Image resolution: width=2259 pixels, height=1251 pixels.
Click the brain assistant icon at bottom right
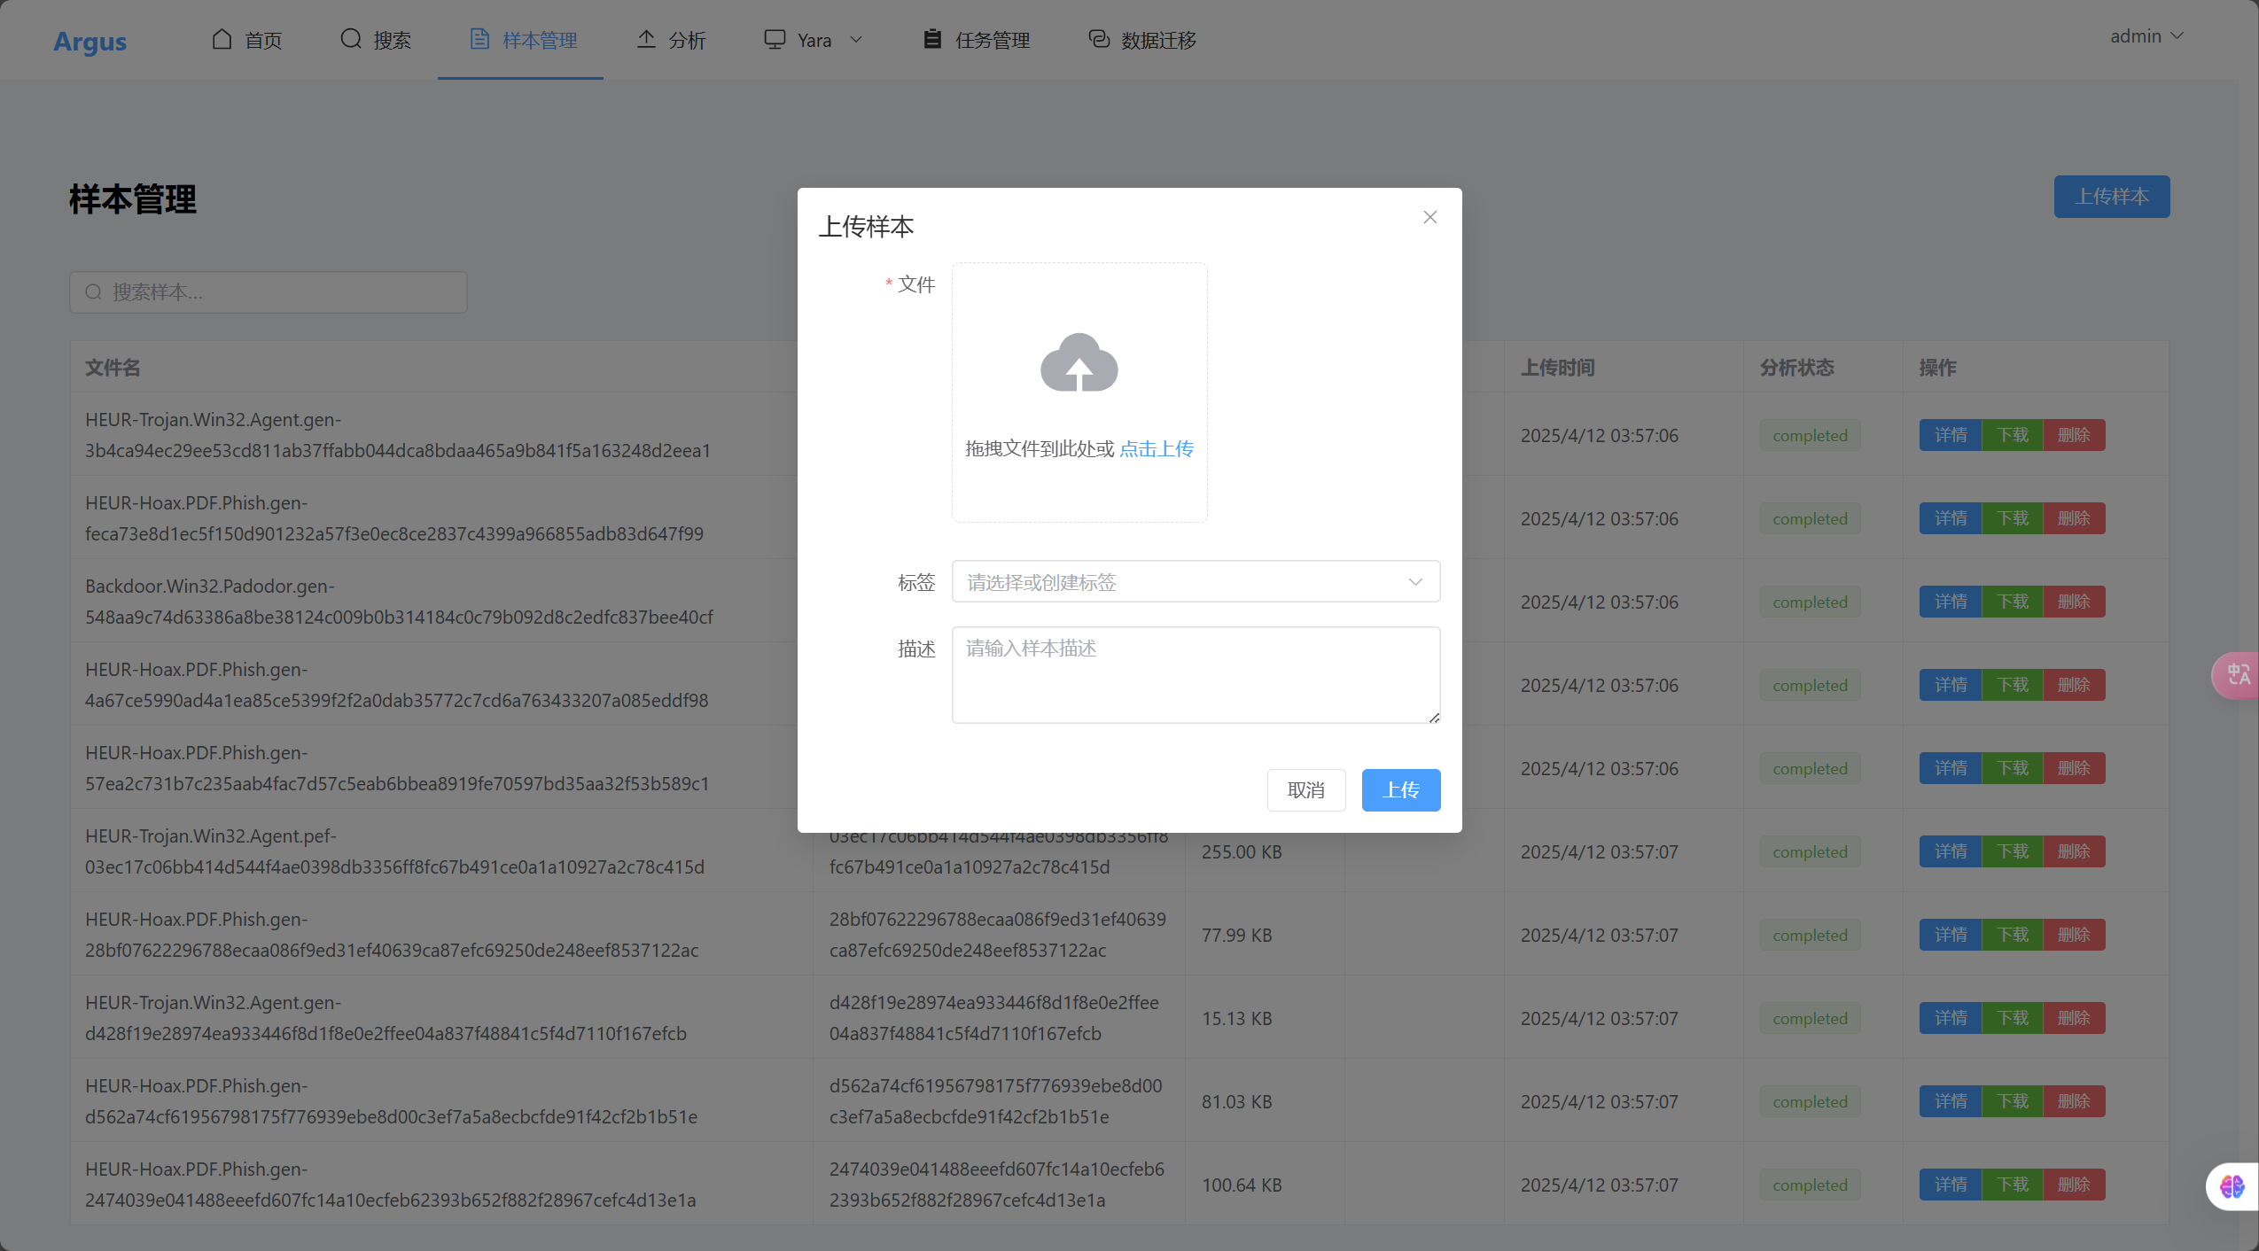(2232, 1185)
